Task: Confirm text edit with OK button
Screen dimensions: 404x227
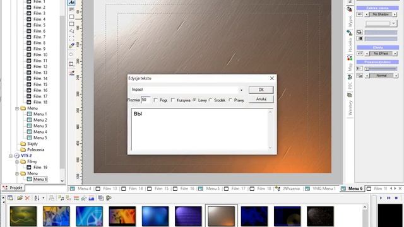Action: tap(261, 90)
